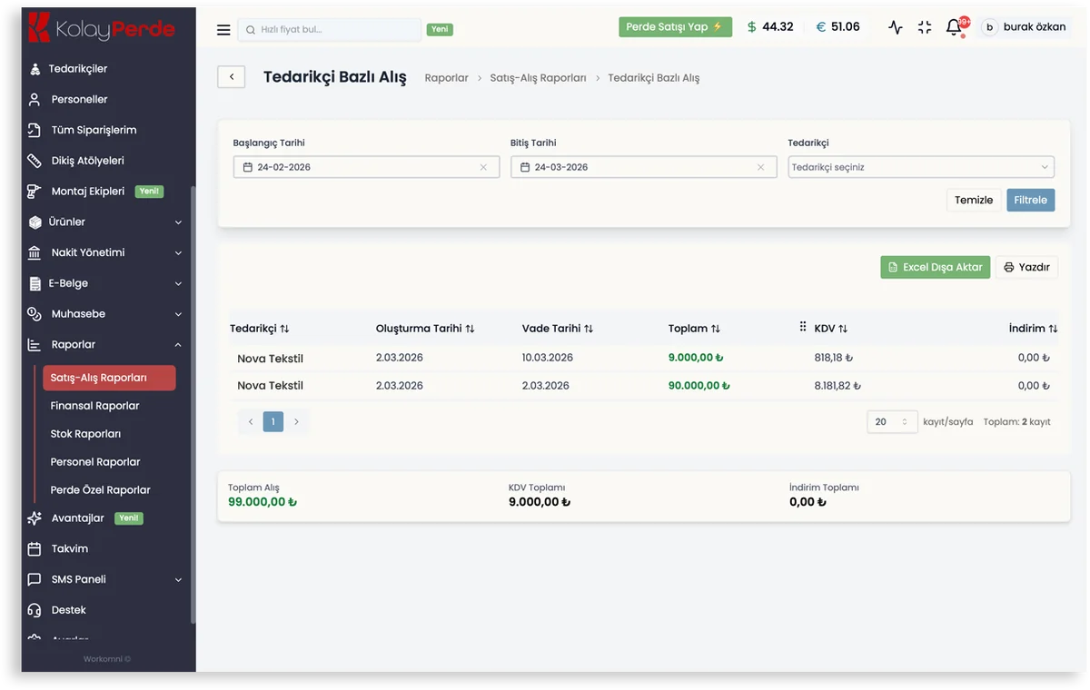
Task: Click the 8.181,82 ₺ KDV cell
Action: click(x=838, y=386)
